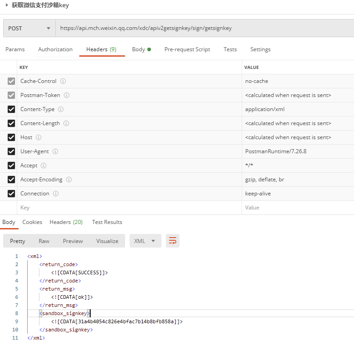This screenshot has height=355, width=354.
Task: Click the info icon next to Host
Action: click(x=39, y=137)
